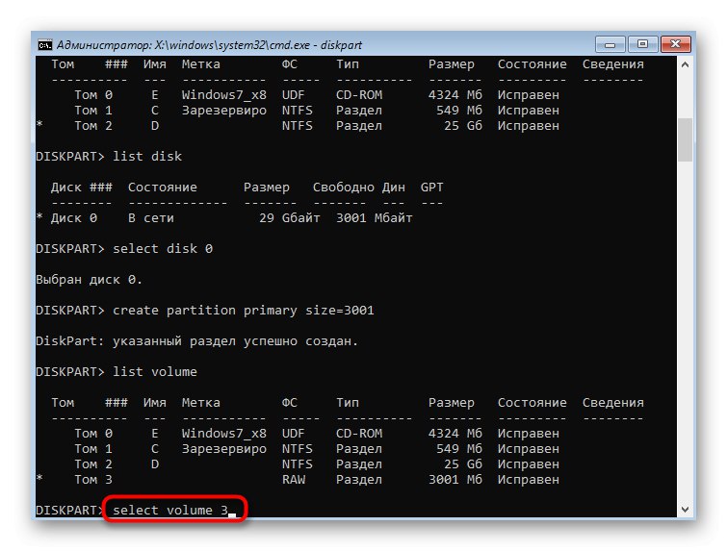Click the last DISKPART> prompt
The height and width of the screenshot is (551, 727).
(x=70, y=511)
